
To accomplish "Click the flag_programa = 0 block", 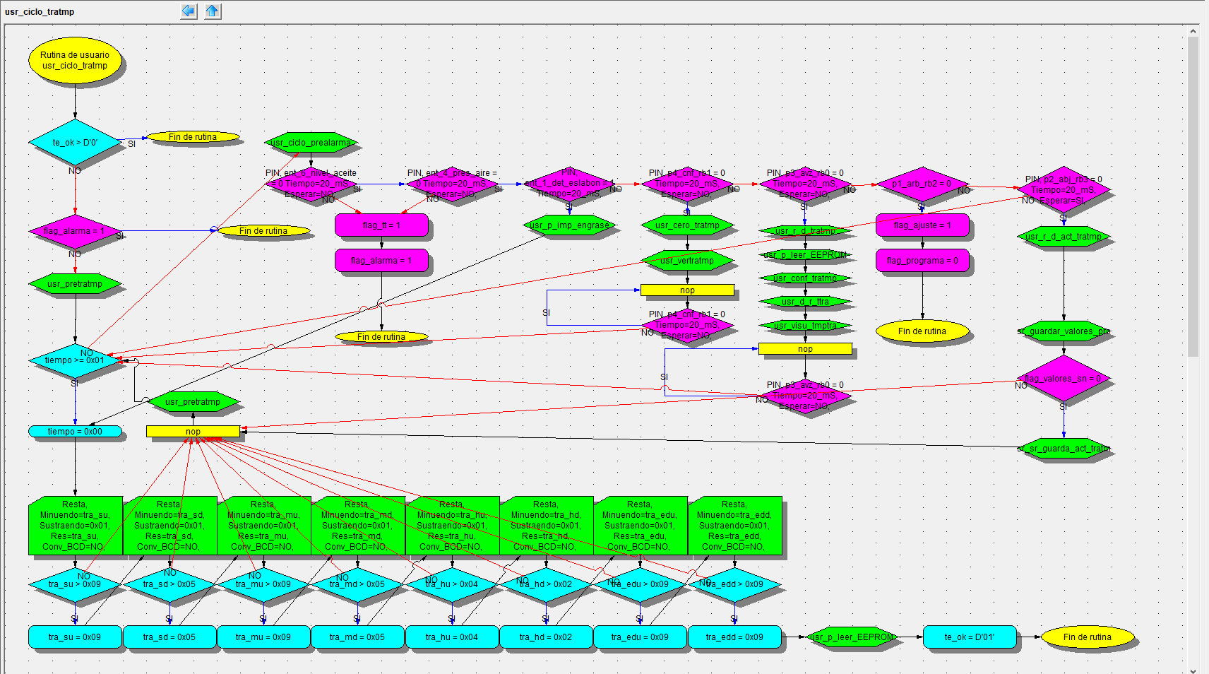I will 922,261.
